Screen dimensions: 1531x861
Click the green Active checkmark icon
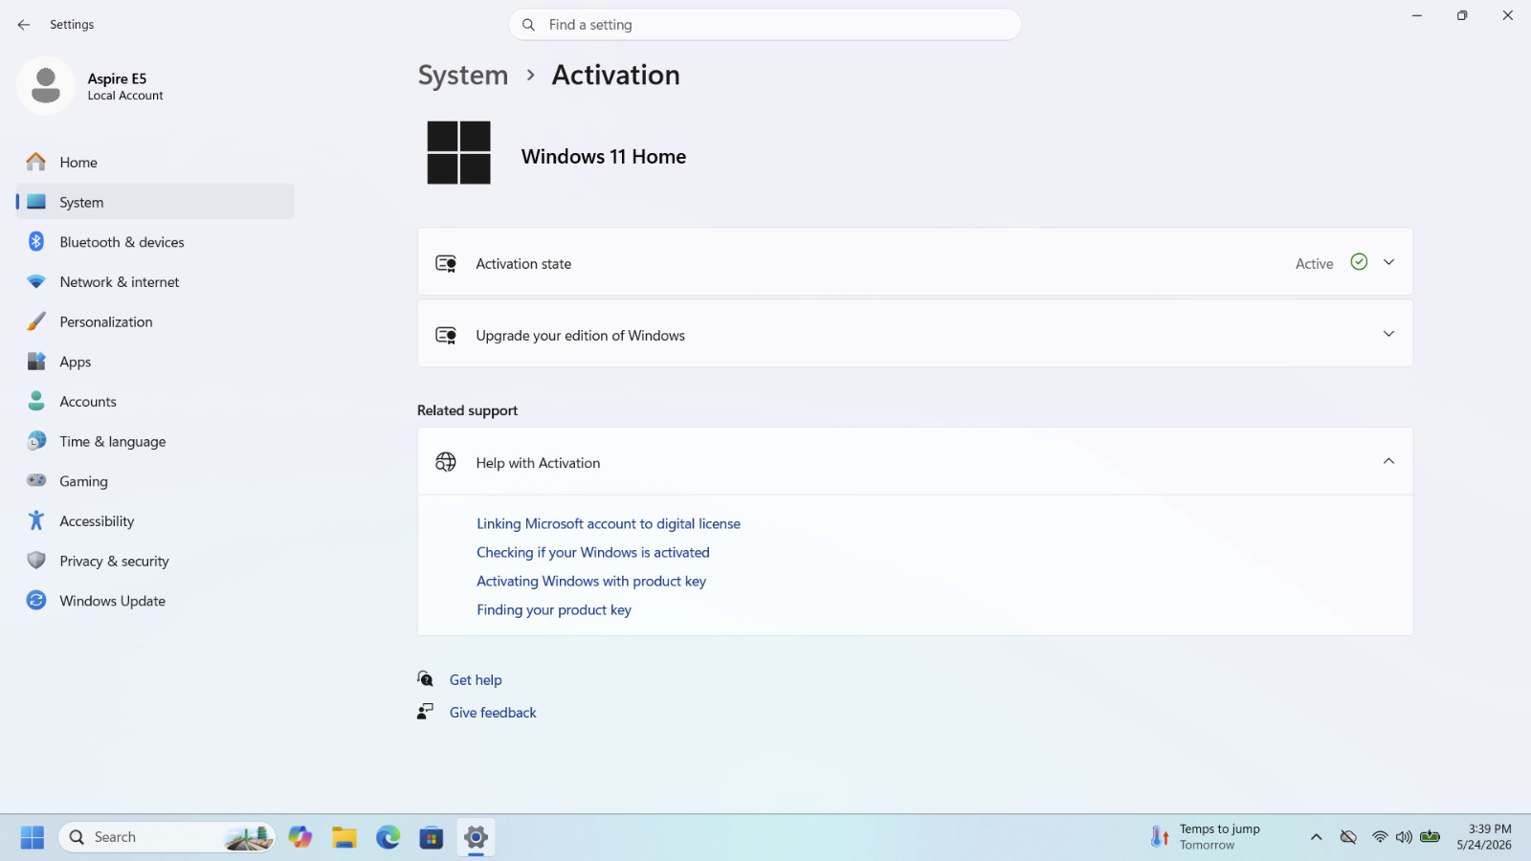click(x=1359, y=262)
